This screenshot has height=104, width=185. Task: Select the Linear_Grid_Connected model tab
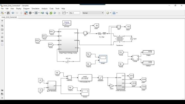[x=9, y=17]
